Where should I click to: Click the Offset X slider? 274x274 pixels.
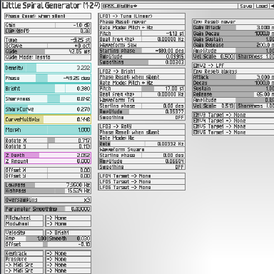point(48,170)
